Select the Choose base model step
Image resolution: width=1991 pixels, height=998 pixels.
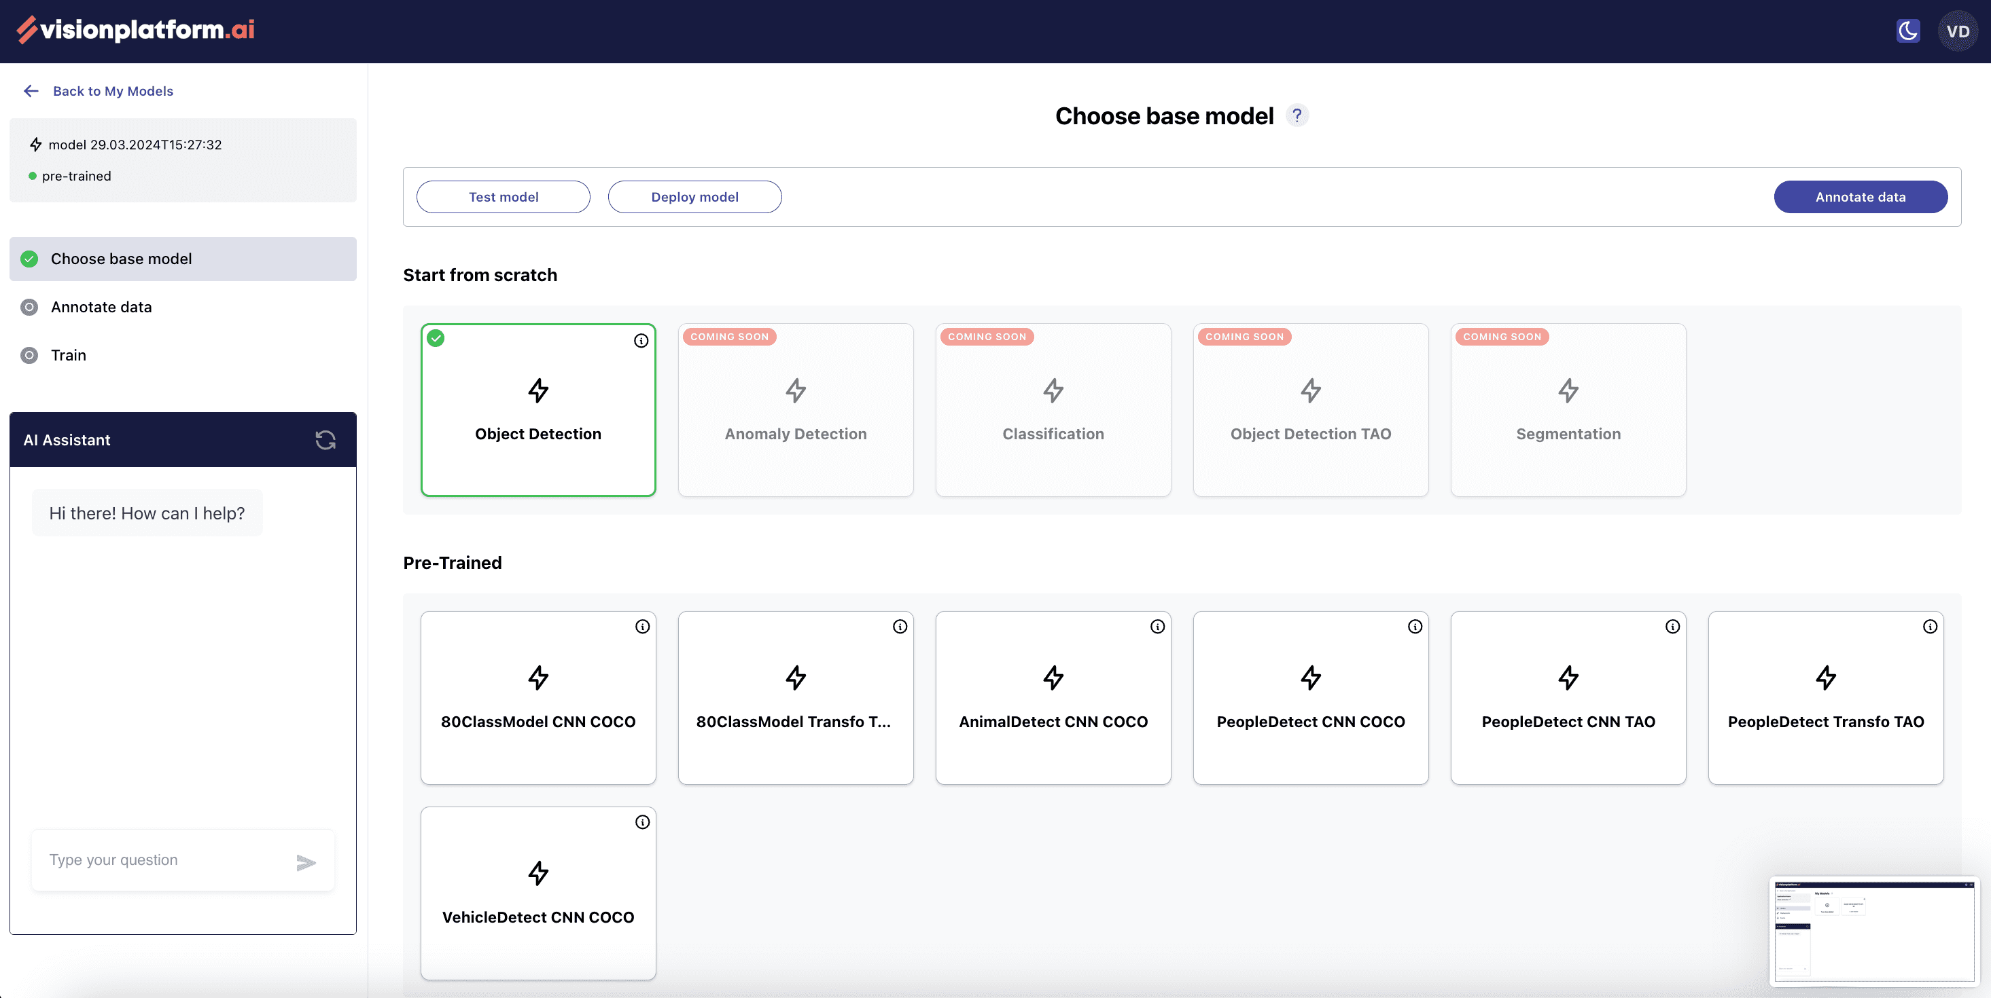[122, 259]
